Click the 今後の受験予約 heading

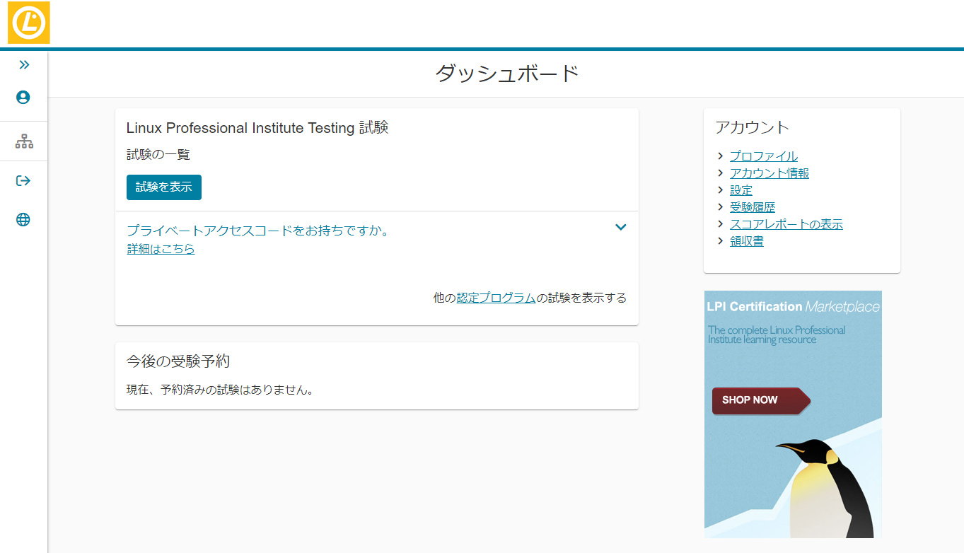178,361
